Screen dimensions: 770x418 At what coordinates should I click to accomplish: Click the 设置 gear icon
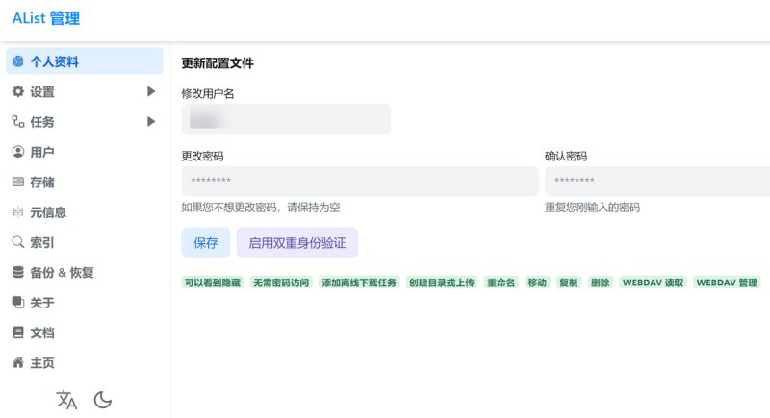[x=18, y=91]
